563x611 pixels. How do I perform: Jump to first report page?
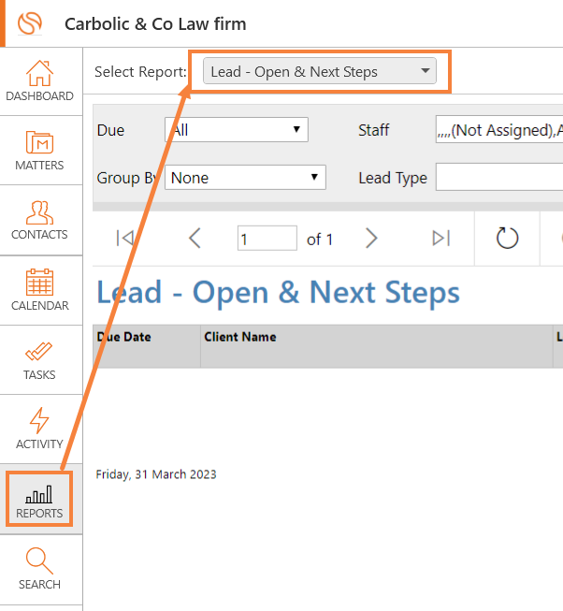pos(124,238)
